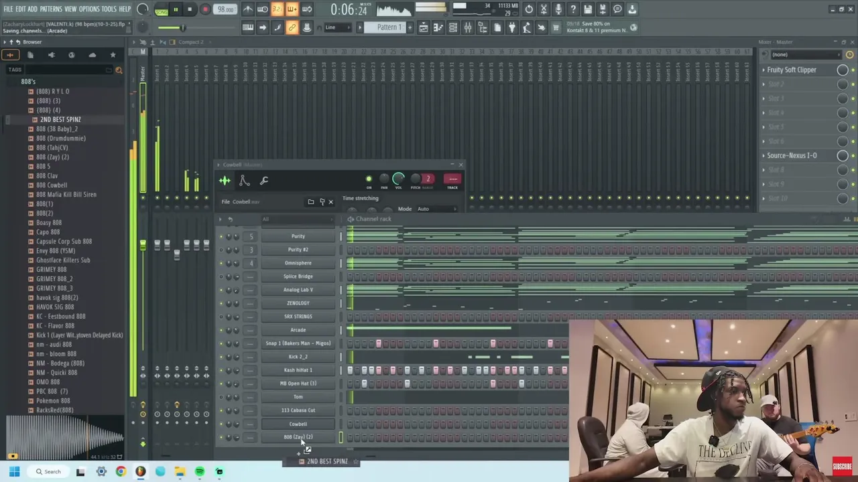The height and width of the screenshot is (482, 858).
Task: Click the audio editor scissors icon
Action: tap(544, 9)
